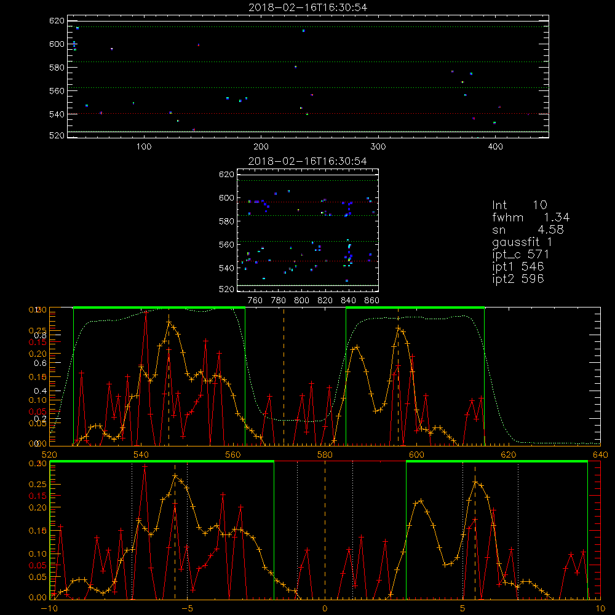Click the timestamp title above the middle scatter plot
Image resolution: width=615 pixels, height=615 pixels.
pyautogui.click(x=308, y=161)
